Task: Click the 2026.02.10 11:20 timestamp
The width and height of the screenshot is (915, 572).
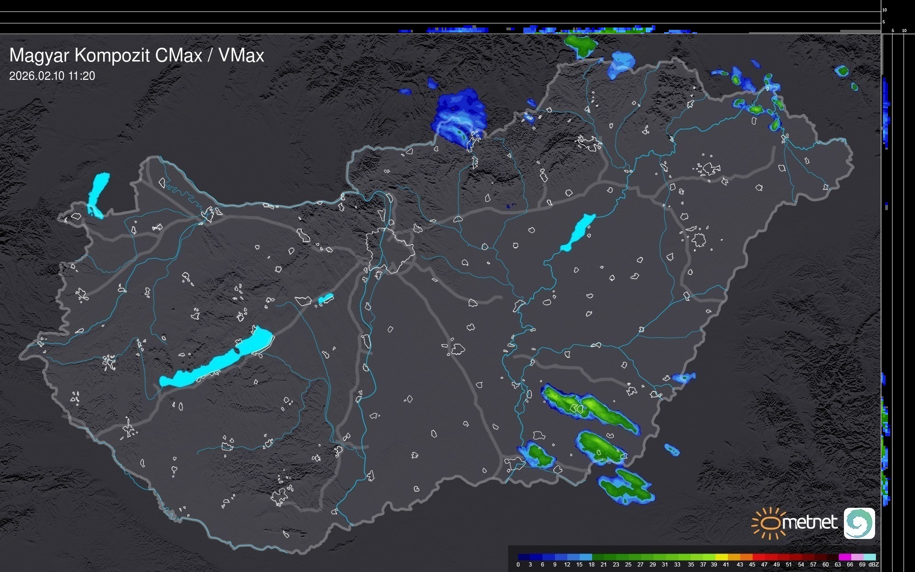Action: pos(52,76)
